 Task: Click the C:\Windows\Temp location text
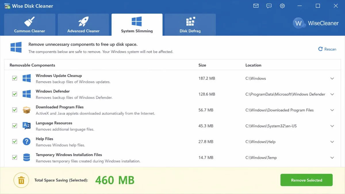pyautogui.click(x=261, y=157)
